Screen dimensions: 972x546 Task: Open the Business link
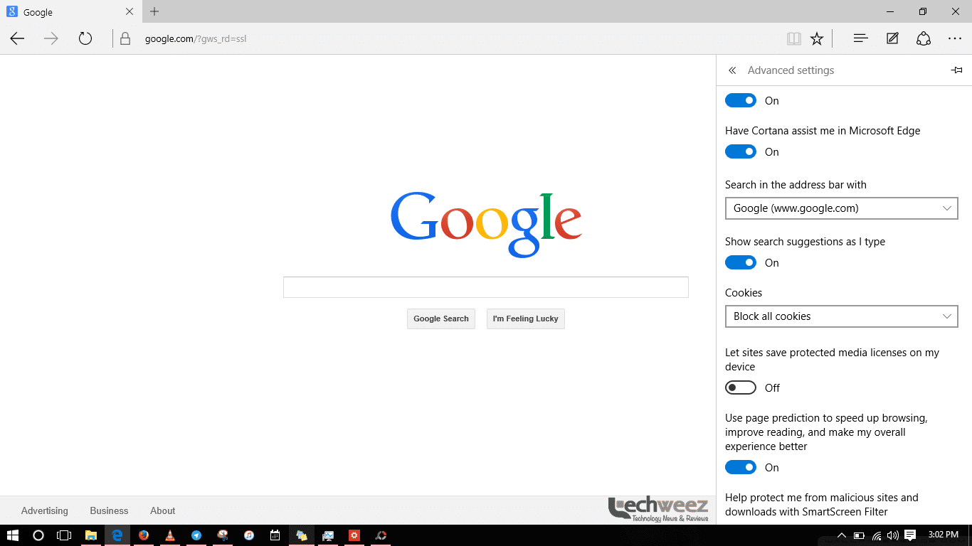click(109, 510)
